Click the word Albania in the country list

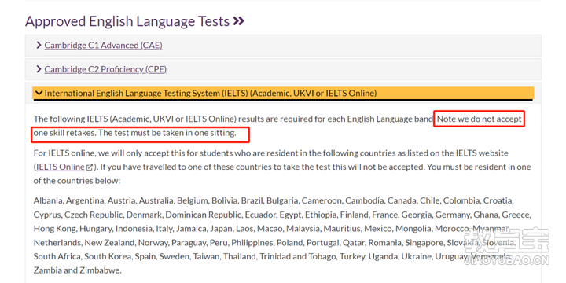48,200
